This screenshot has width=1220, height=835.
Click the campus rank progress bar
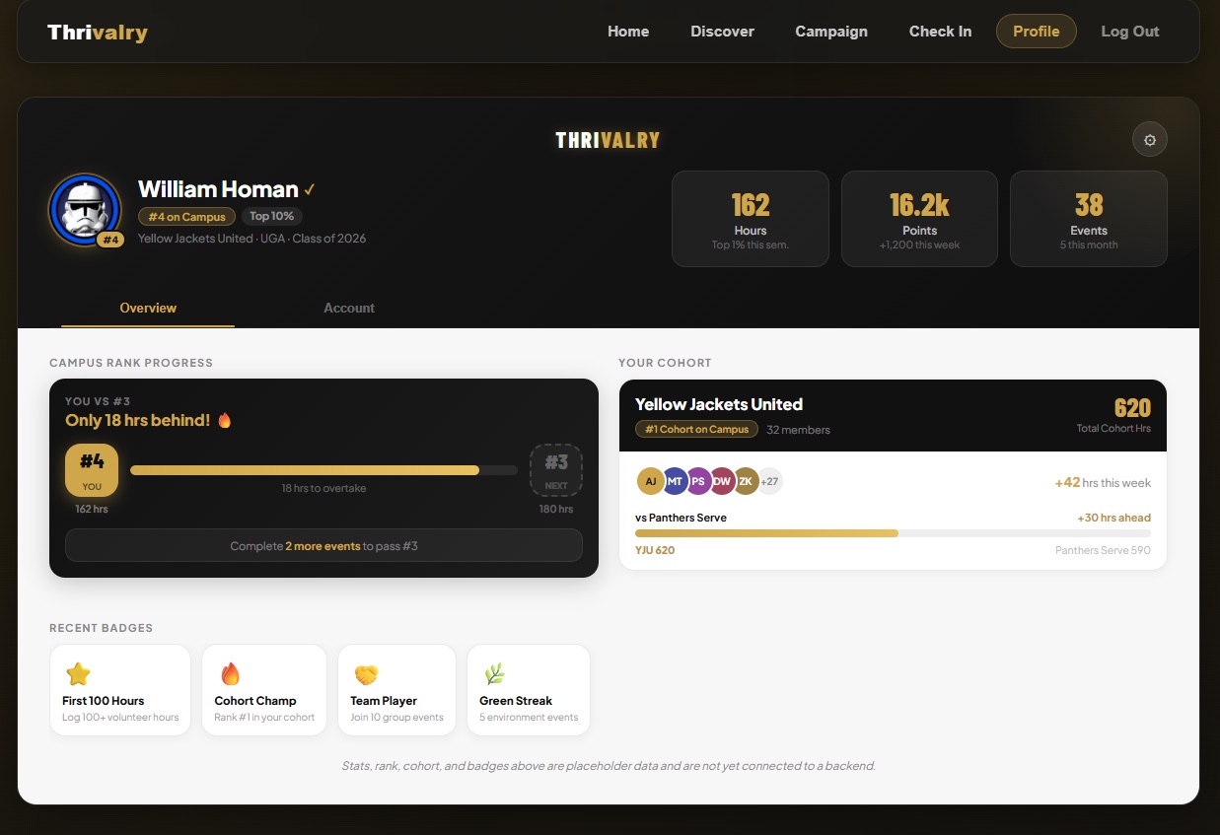pyautogui.click(x=323, y=470)
